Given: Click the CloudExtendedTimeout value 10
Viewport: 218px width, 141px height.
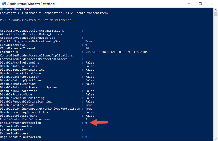Looking at the screenshot, I should coord(87,48).
